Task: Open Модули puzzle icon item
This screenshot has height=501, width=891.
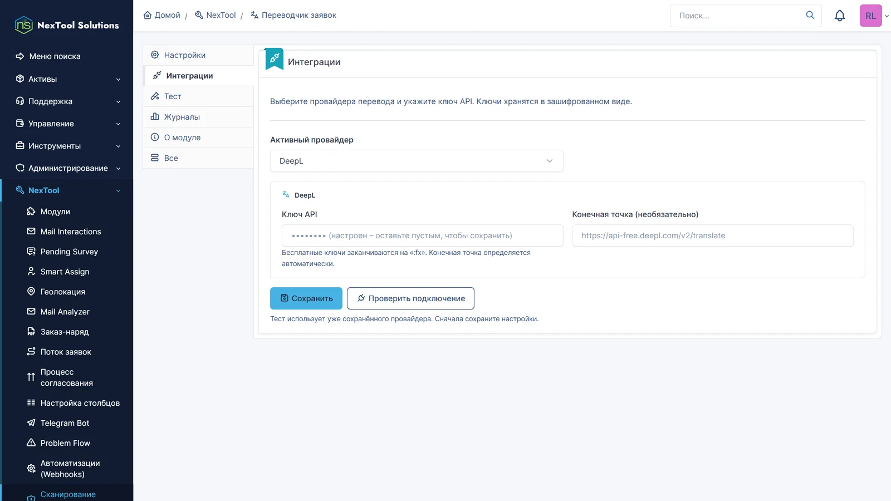Action: (x=31, y=211)
